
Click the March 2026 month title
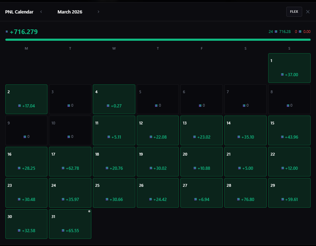coord(70,12)
